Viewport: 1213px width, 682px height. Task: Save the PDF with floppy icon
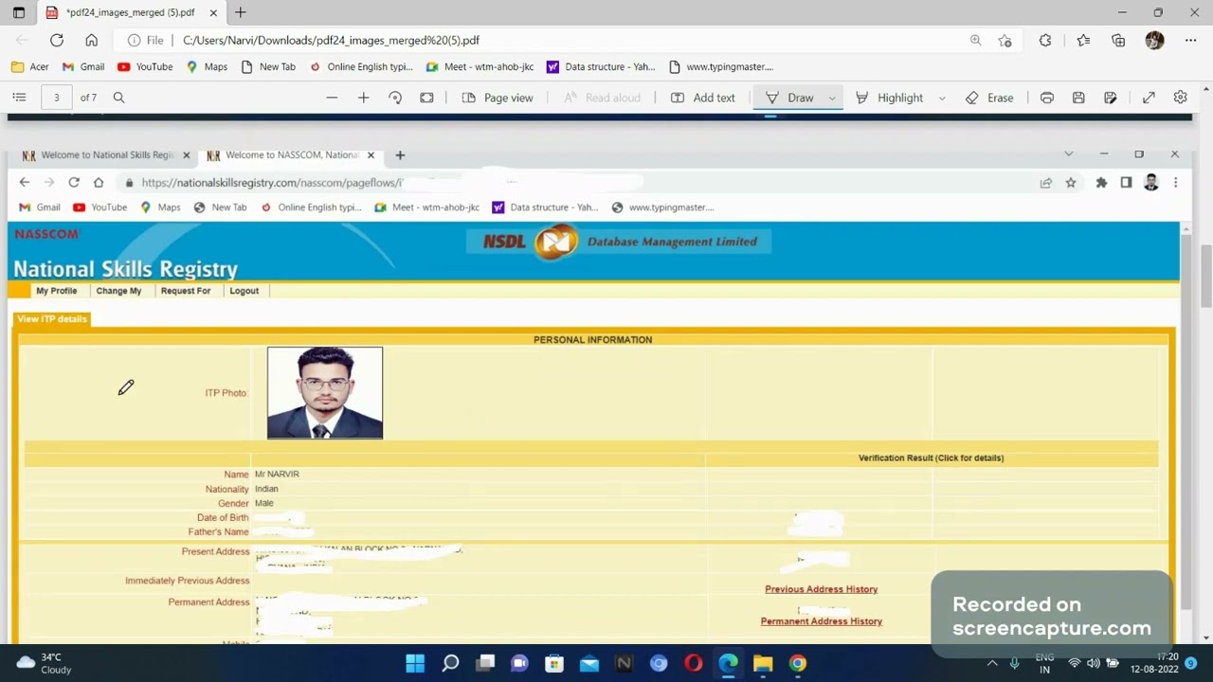[1078, 98]
